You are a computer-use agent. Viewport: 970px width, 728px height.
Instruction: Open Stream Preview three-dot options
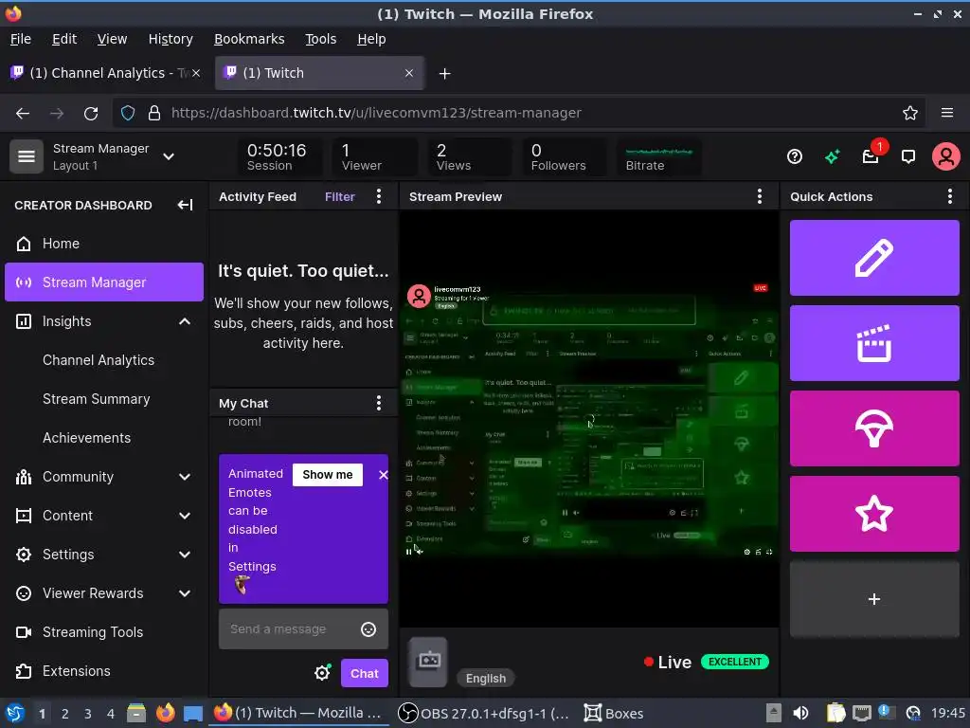click(x=760, y=197)
